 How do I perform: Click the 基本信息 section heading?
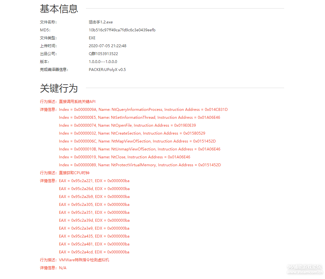pos(59,9)
